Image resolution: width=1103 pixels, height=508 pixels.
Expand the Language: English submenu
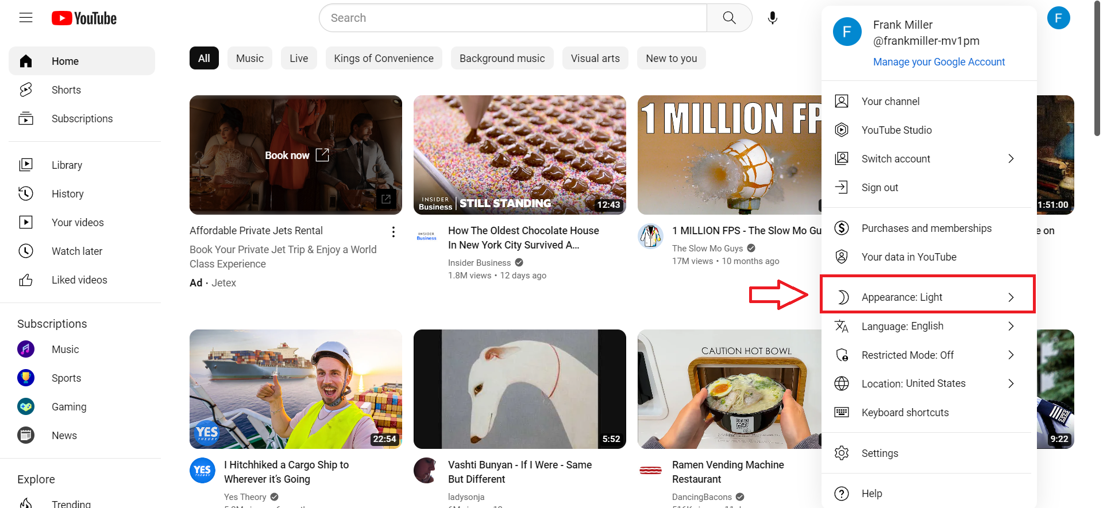coord(929,326)
